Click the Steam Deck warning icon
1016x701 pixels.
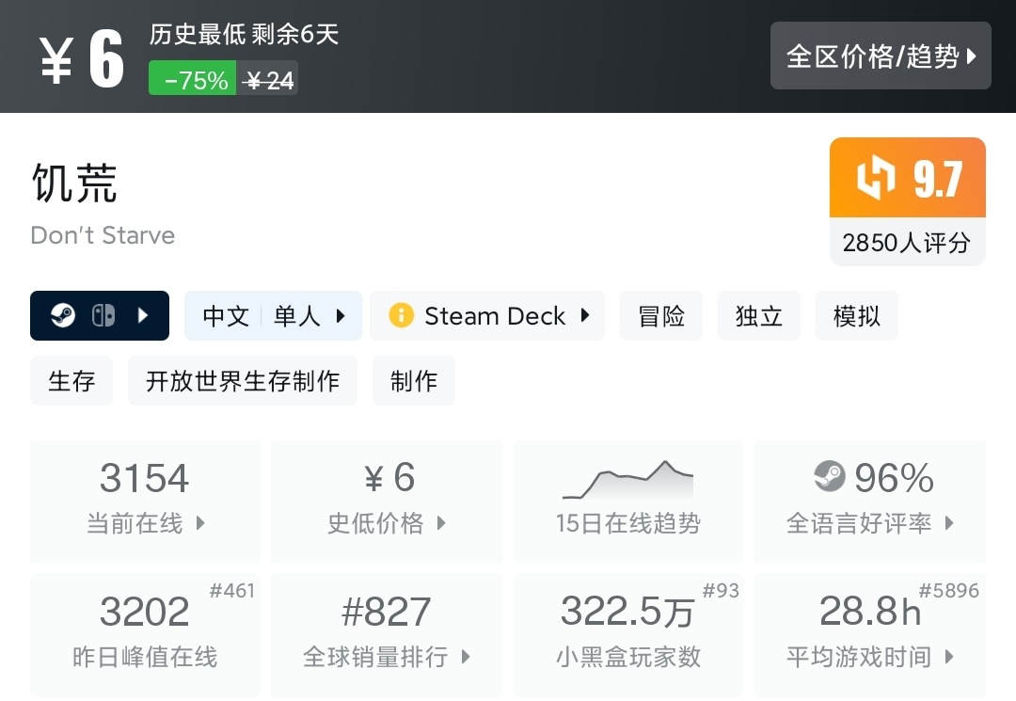click(x=402, y=315)
